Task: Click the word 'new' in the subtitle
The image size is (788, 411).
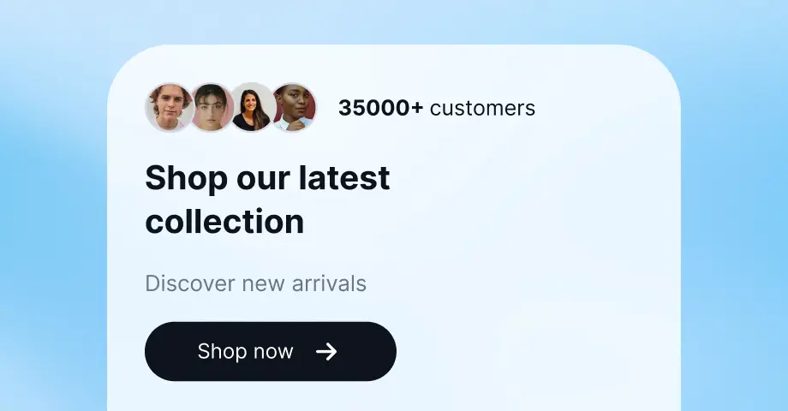Action: 263,284
